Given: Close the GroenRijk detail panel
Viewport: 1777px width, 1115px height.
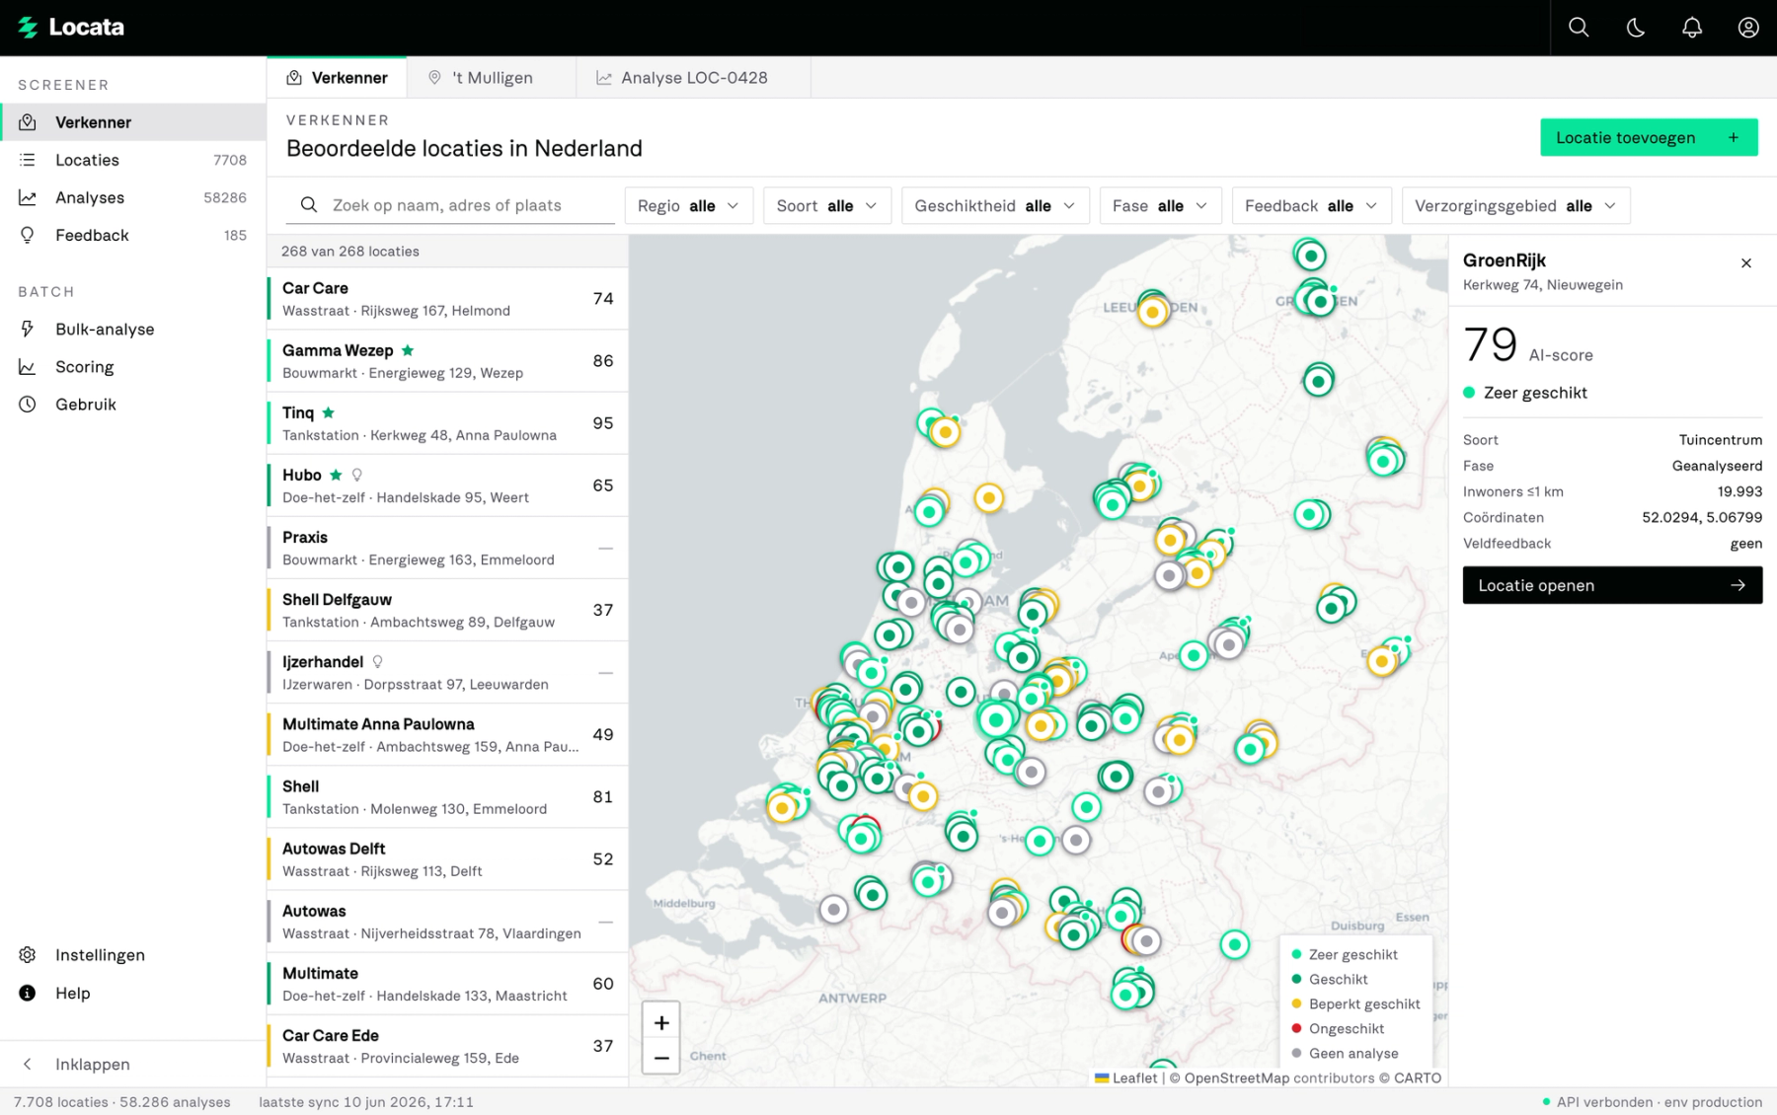Looking at the screenshot, I should tap(1746, 262).
